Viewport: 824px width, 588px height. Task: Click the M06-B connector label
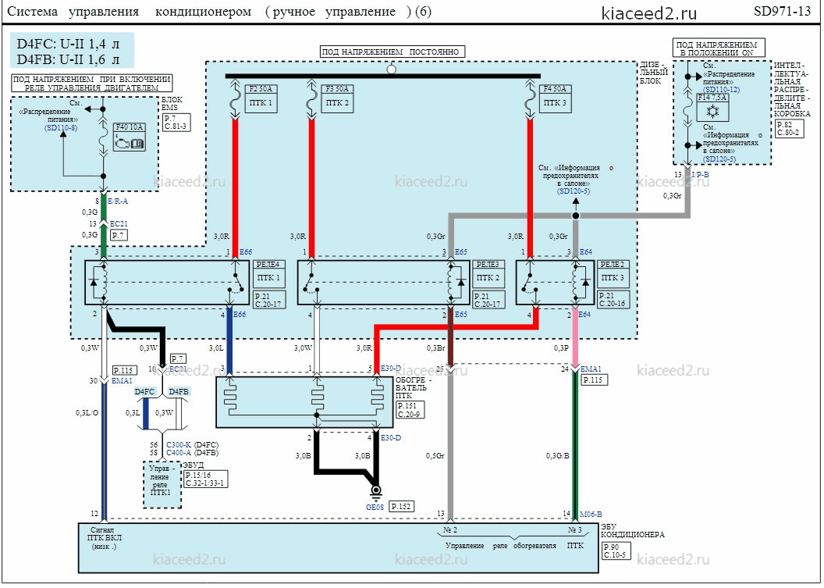pos(591,514)
